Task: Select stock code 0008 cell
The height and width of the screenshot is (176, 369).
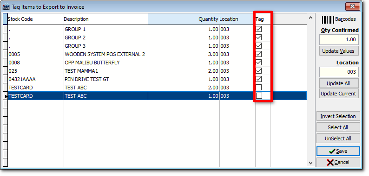Action: [x=36, y=63]
